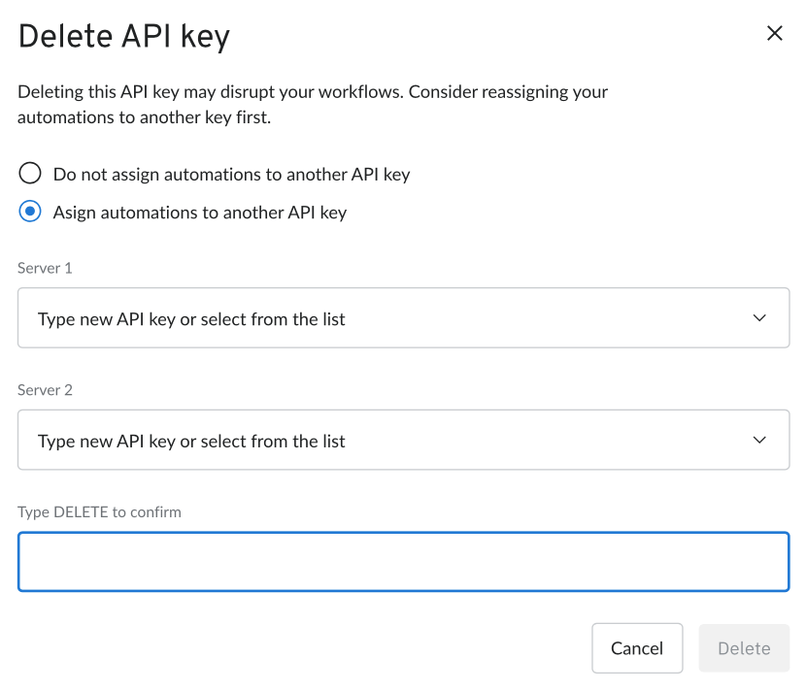Click the workflow disruption warning text
806x691 pixels.
tap(313, 104)
